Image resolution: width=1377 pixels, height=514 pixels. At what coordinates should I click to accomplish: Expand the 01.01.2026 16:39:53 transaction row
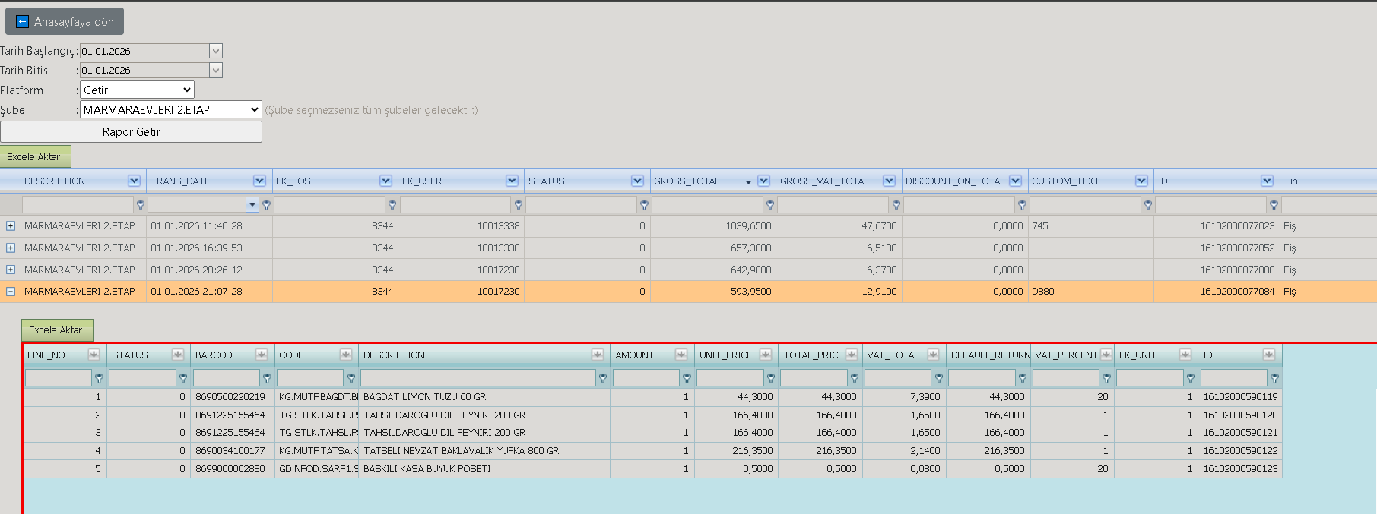11,248
